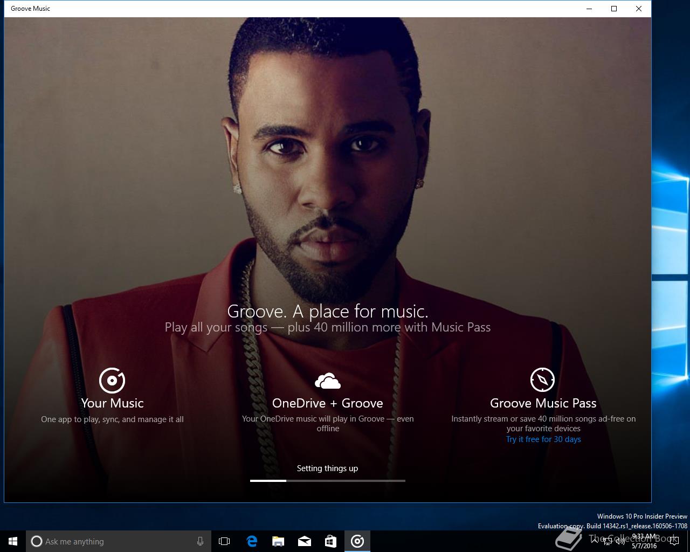Click the 'Play all your songs' subtitle text
The width and height of the screenshot is (690, 552).
coord(328,327)
